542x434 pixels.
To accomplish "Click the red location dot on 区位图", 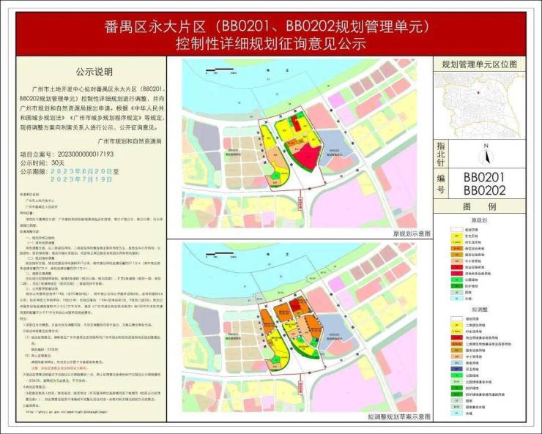I will [478, 92].
